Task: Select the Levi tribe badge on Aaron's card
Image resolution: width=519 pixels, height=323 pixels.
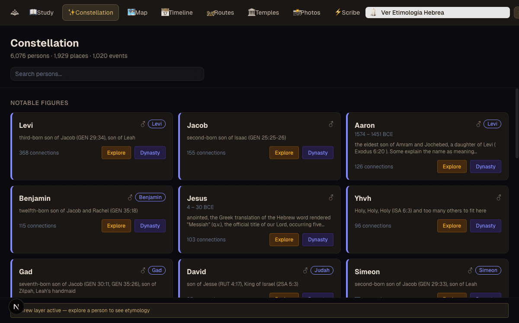Action: tap(492, 124)
